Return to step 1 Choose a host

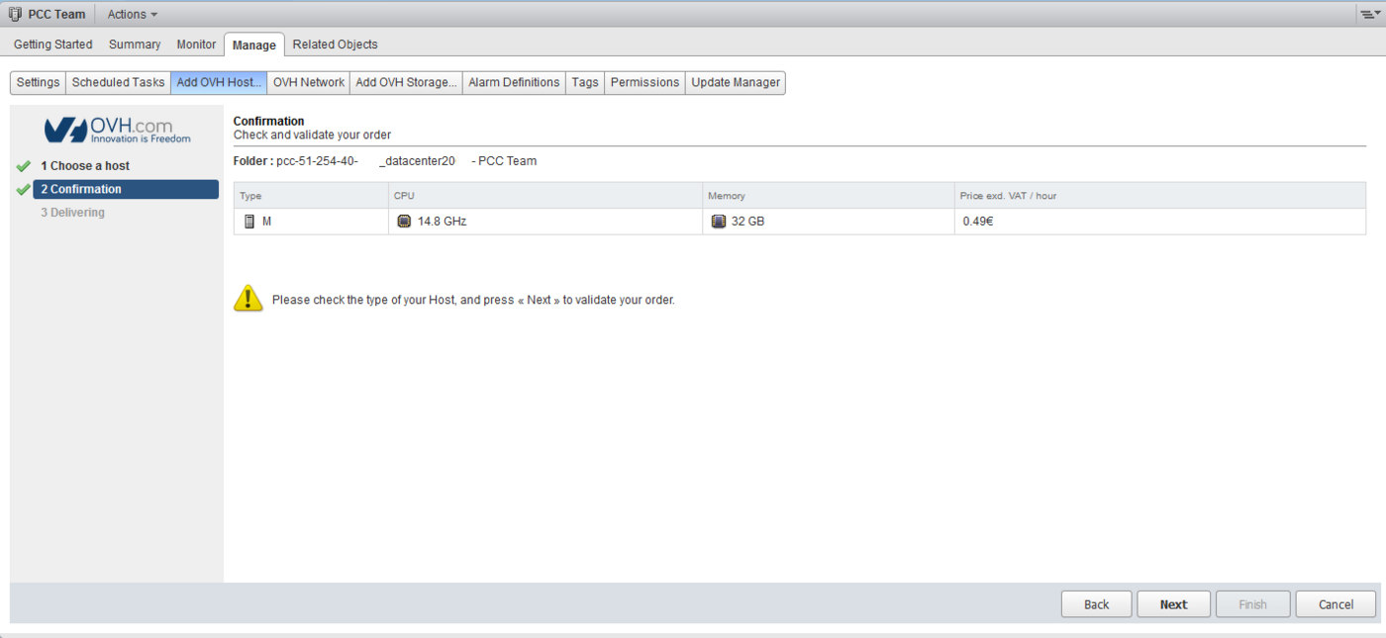[x=85, y=166]
